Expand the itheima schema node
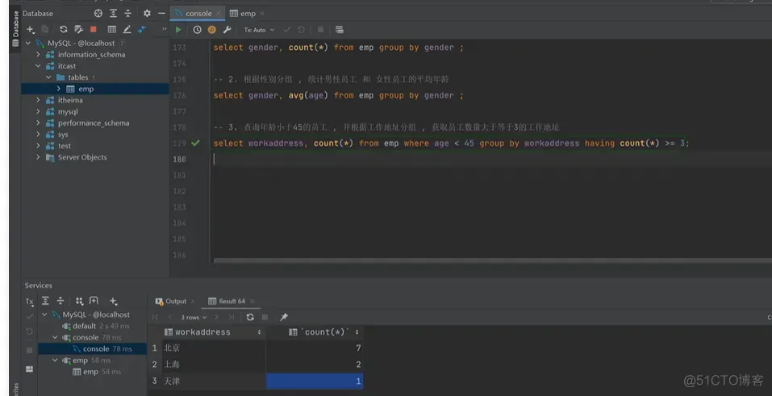The image size is (772, 396). (38, 100)
